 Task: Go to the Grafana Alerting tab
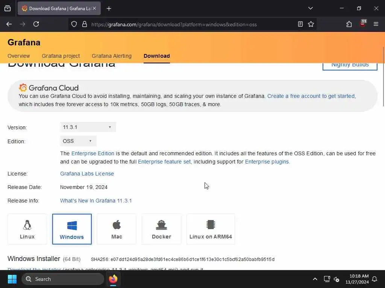[111, 56]
